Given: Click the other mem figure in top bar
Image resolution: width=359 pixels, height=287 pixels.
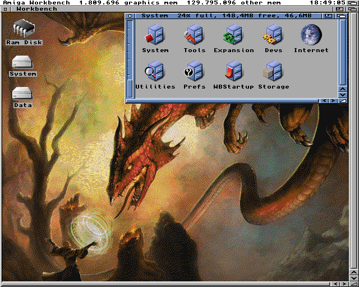Looking at the screenshot, I should tap(234, 3).
